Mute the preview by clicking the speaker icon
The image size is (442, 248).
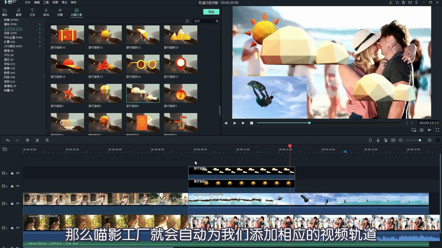(x=429, y=130)
